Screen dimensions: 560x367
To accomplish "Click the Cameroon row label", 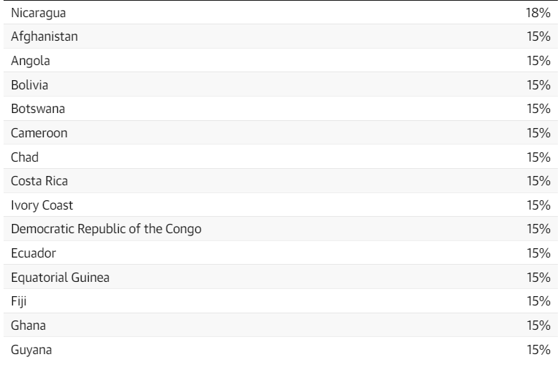I will (x=39, y=133).
